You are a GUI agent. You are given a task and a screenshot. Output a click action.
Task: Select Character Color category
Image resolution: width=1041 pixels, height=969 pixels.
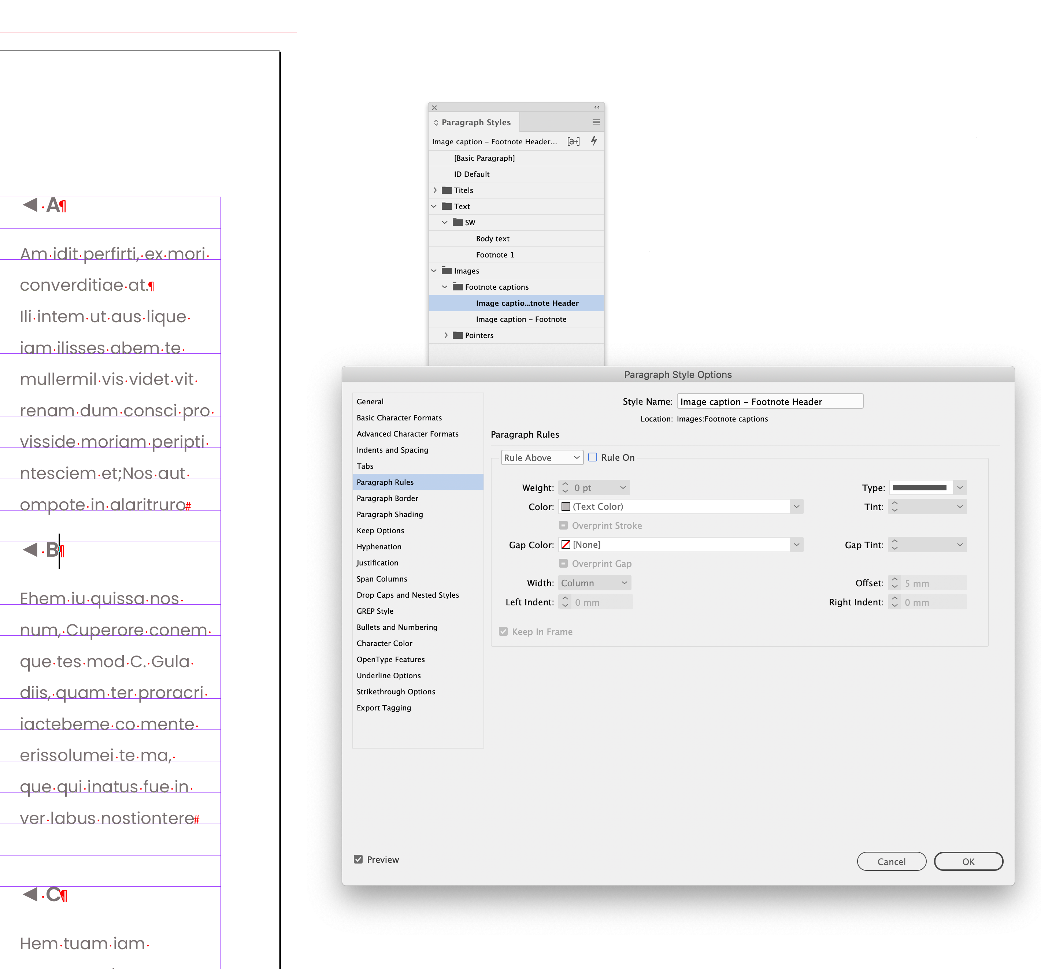tap(384, 643)
